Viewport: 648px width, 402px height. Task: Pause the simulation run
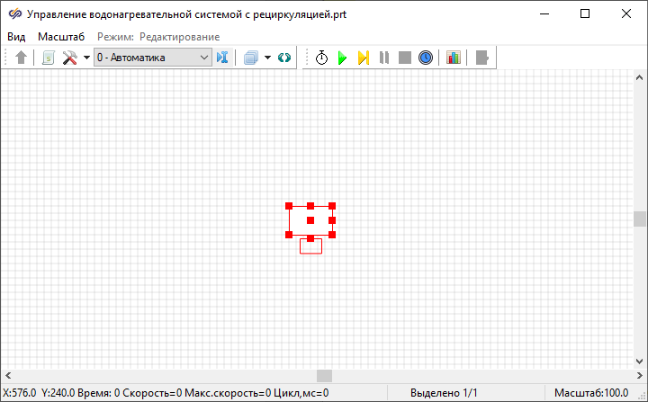(384, 58)
